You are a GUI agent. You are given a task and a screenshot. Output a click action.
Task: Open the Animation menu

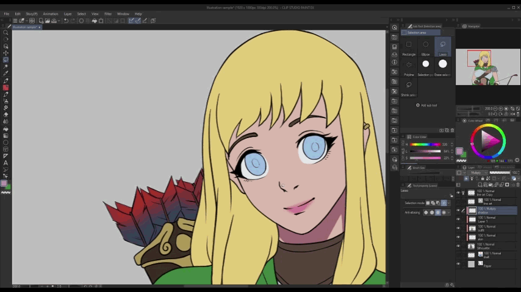click(x=51, y=14)
